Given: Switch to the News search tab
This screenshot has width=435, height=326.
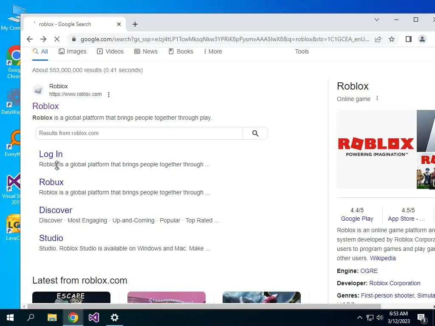Looking at the screenshot, I should (146, 51).
